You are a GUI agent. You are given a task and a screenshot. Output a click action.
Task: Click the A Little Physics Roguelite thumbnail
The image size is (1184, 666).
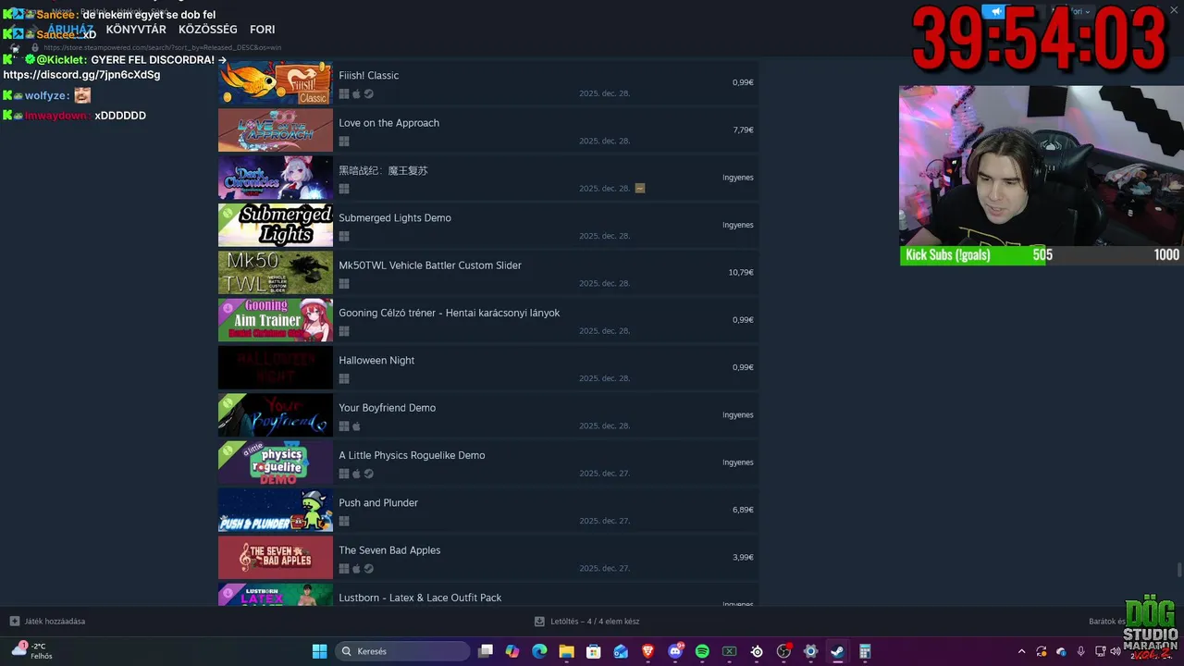276,462
